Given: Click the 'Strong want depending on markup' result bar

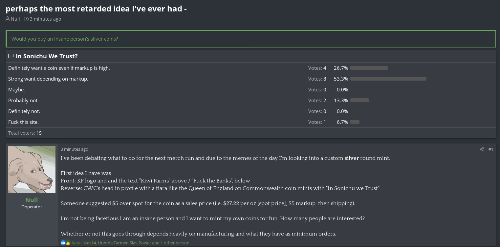Looking at the screenshot, I should [388, 79].
